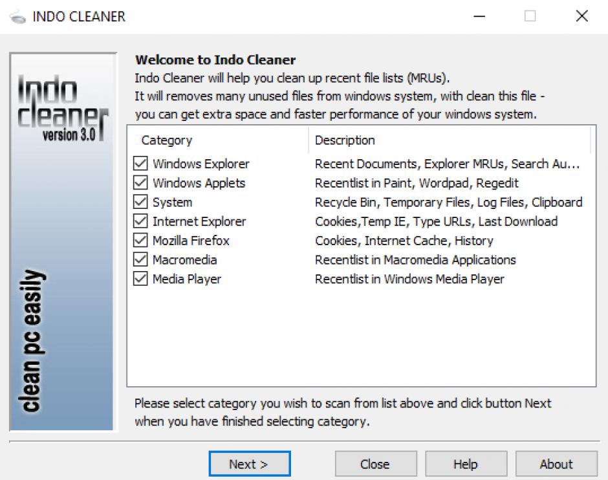Uncheck the Mozilla Firefox checkbox
Image resolution: width=608 pixels, height=480 pixels.
point(140,241)
